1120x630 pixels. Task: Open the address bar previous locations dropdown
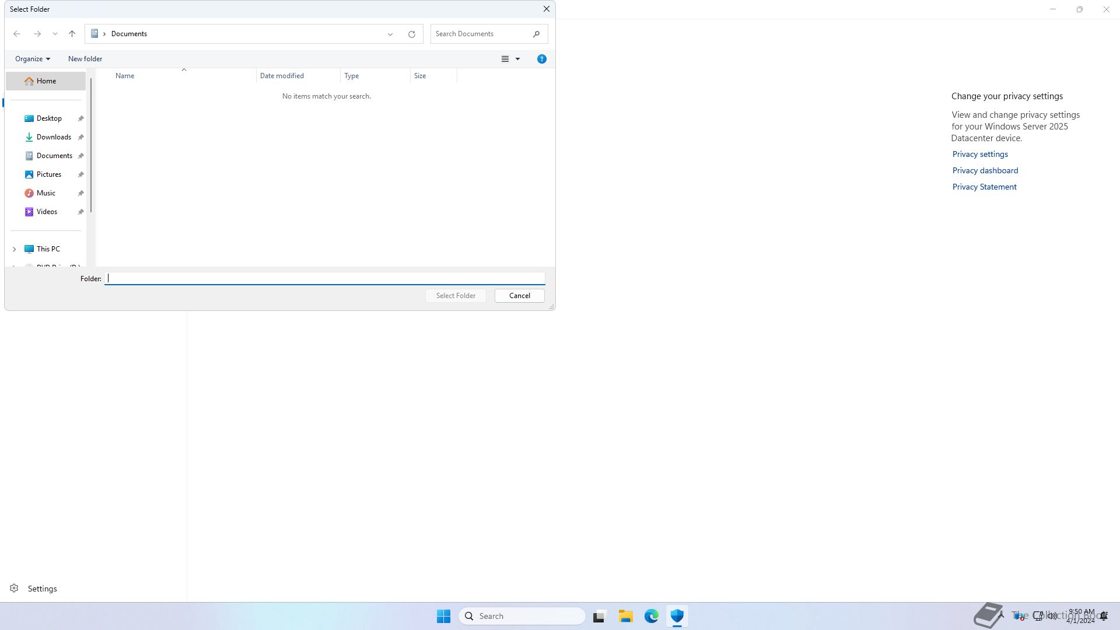(x=390, y=34)
